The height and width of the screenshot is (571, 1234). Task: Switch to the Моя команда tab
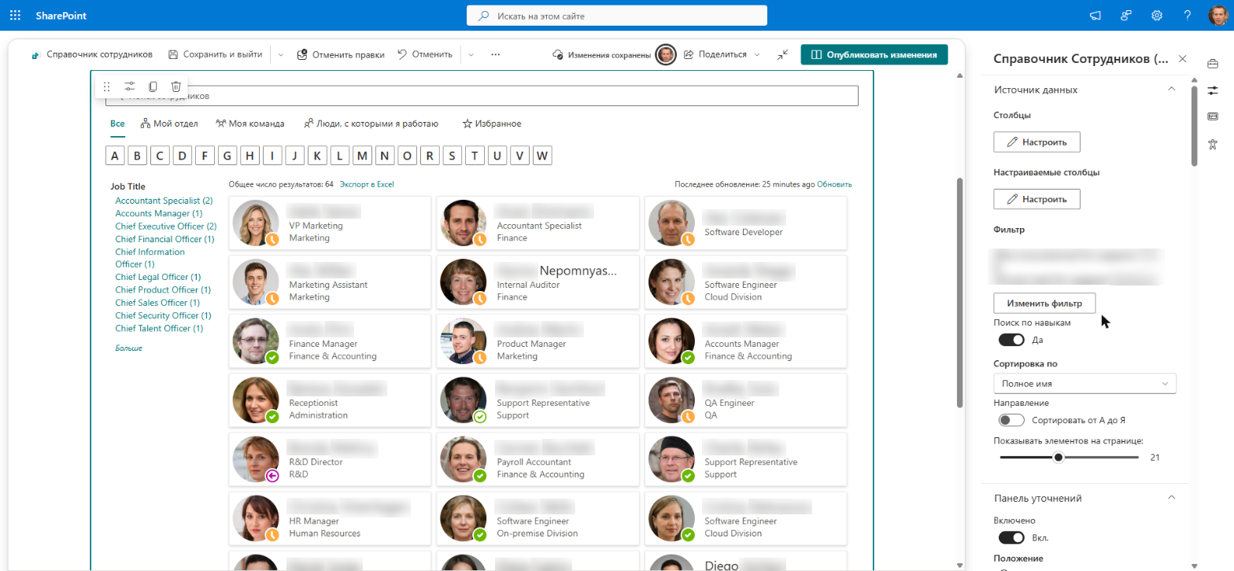pos(250,123)
